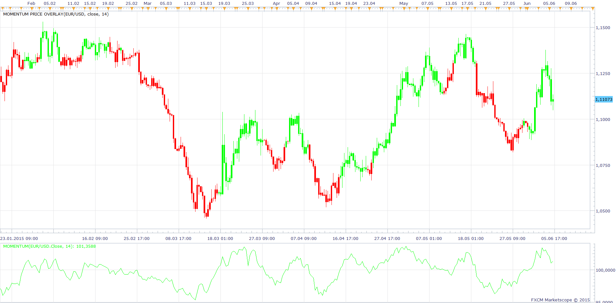
Task: Click the orange marker beneath the 05.04 label
Action: tap(294, 8)
